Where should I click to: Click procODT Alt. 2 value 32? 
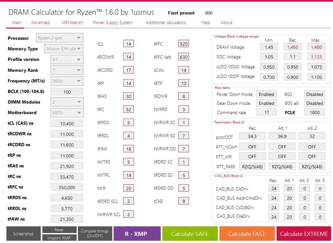312,136
